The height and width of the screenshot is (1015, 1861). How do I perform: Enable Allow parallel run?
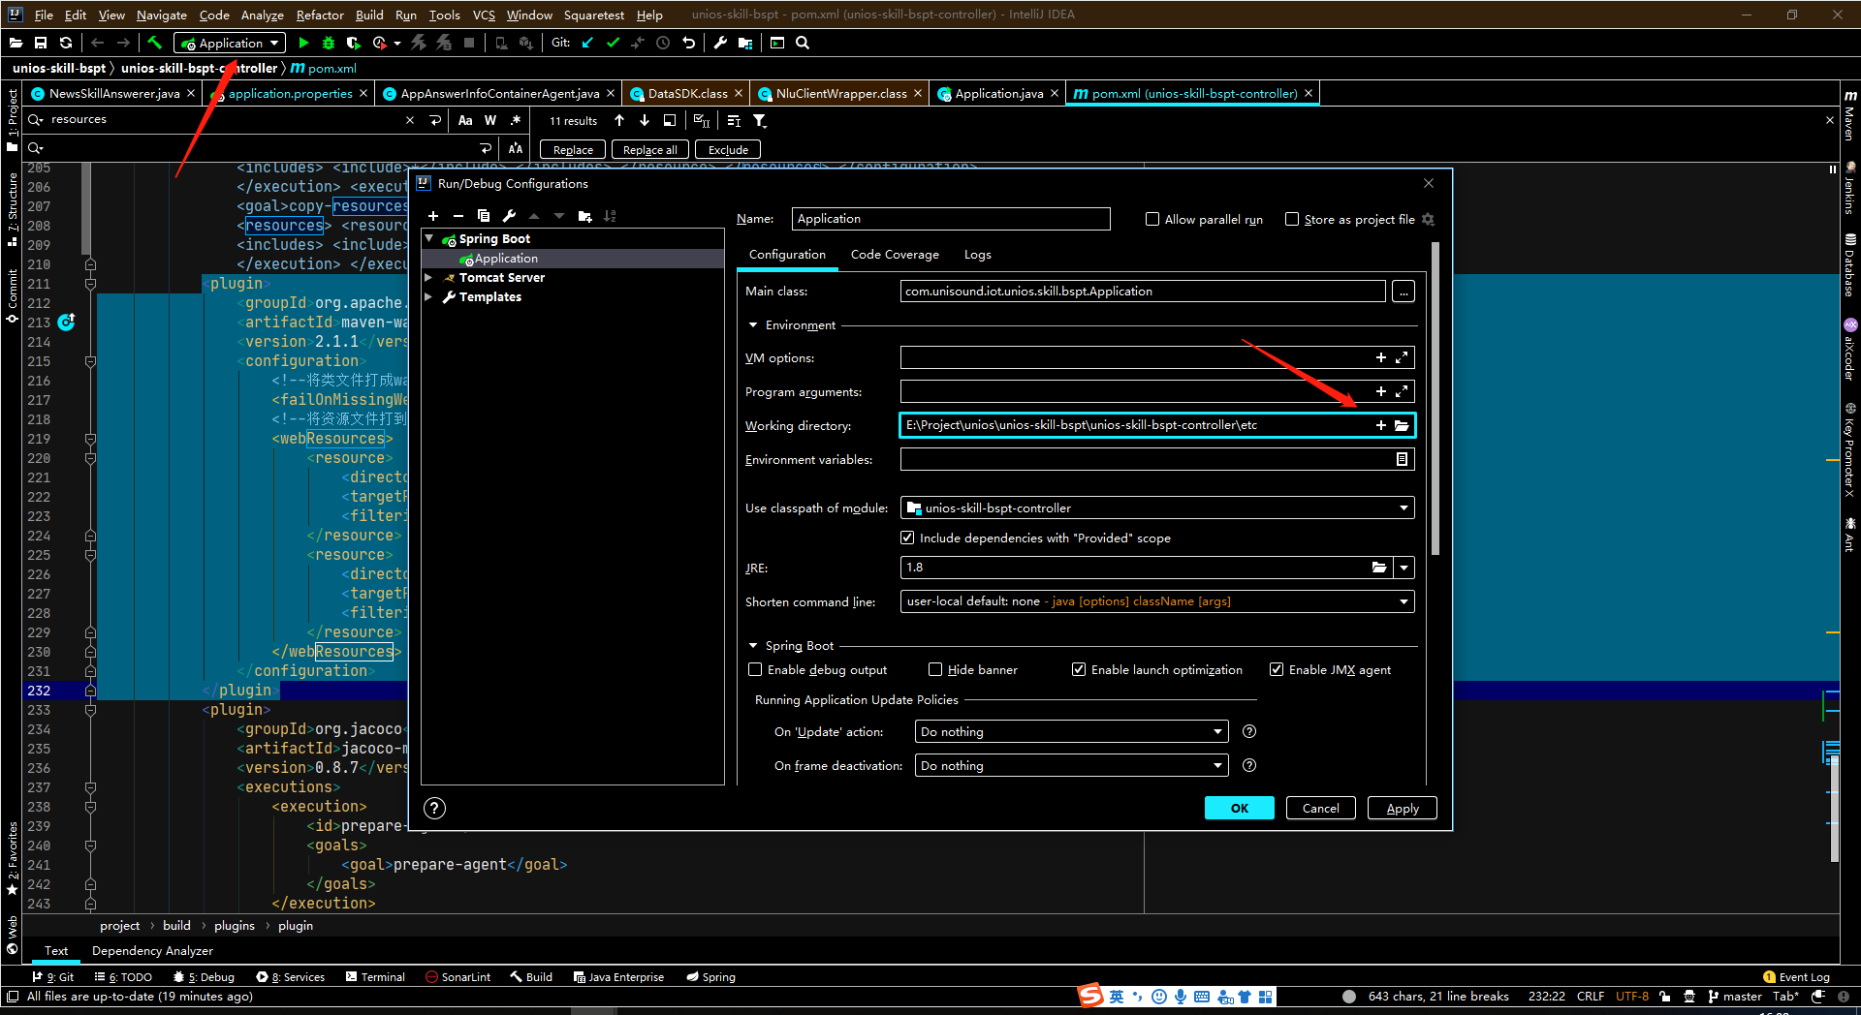coord(1152,219)
